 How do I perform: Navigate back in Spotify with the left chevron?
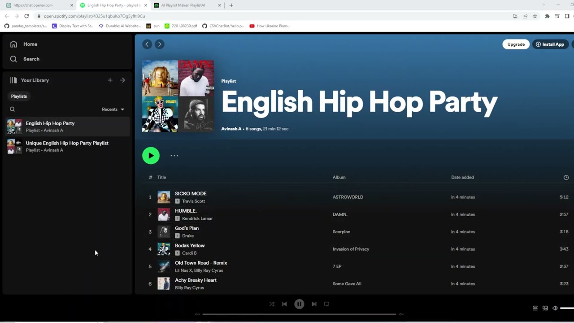[147, 44]
